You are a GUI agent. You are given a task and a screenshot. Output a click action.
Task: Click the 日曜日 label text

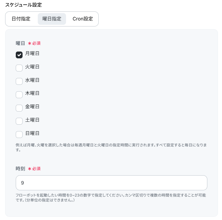pyautogui.click(x=32, y=133)
